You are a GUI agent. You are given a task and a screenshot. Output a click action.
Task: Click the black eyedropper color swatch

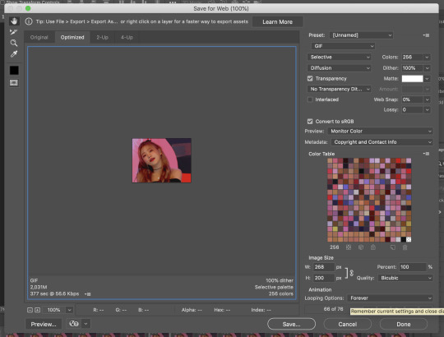click(x=14, y=70)
